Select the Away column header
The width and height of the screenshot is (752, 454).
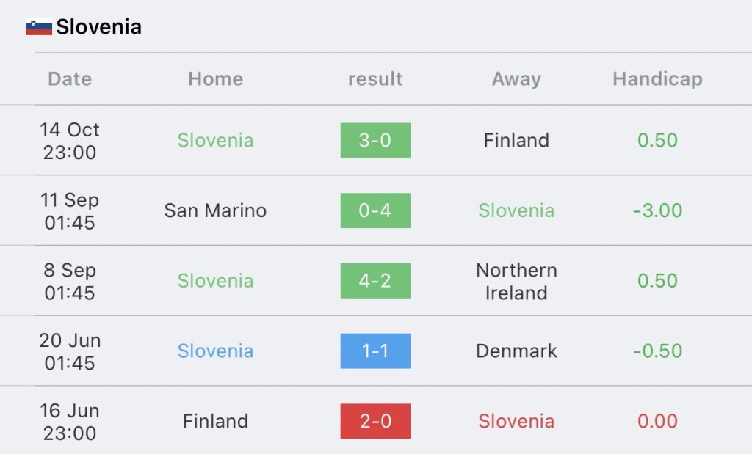pyautogui.click(x=516, y=79)
